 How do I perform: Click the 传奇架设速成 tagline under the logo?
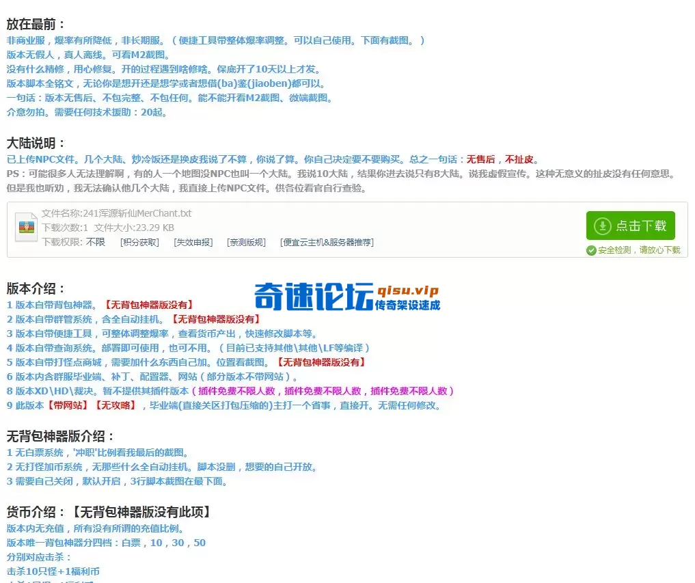coord(408,304)
